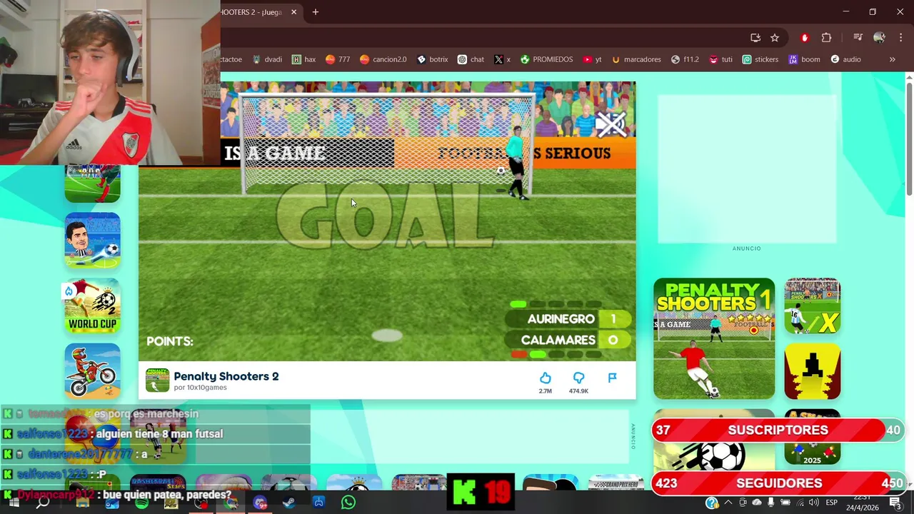Open the botrix bookmark
Screen dimensions: 914x514
click(432, 59)
